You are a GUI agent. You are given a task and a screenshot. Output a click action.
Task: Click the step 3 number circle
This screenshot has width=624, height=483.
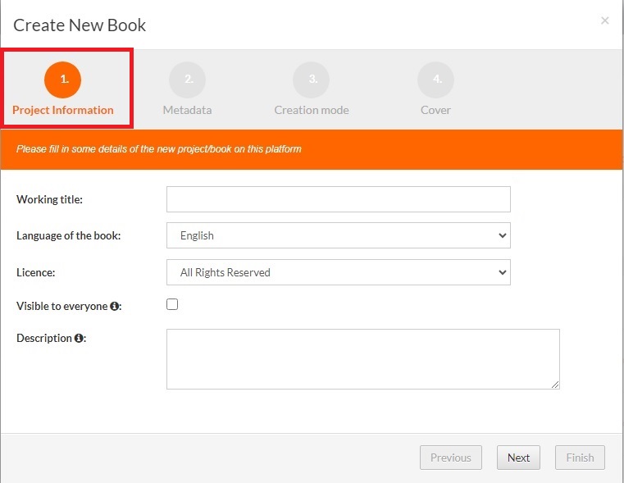[312, 80]
